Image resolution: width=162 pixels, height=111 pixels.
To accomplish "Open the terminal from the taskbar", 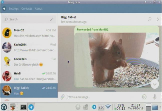I will [x=23, y=107].
